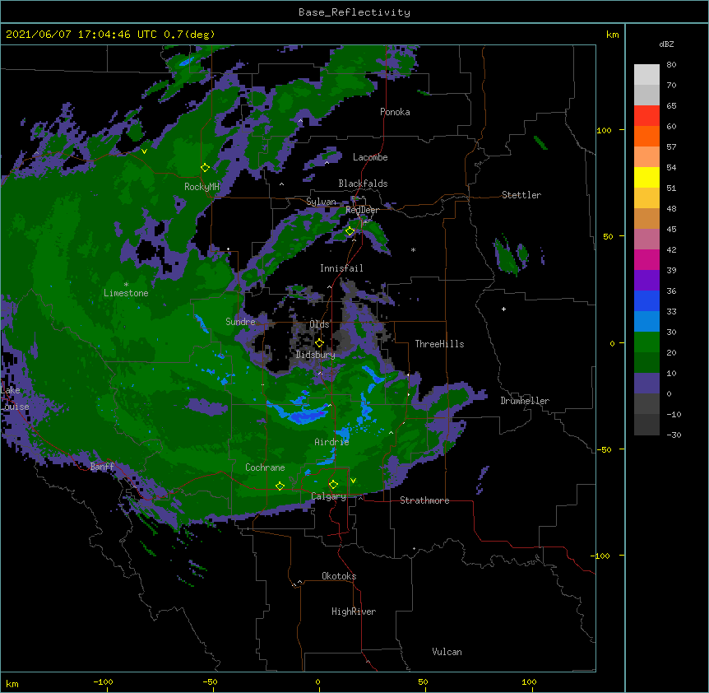
Task: Select the mauve pink 42-45 dBZ swatch
Action: tap(646, 240)
